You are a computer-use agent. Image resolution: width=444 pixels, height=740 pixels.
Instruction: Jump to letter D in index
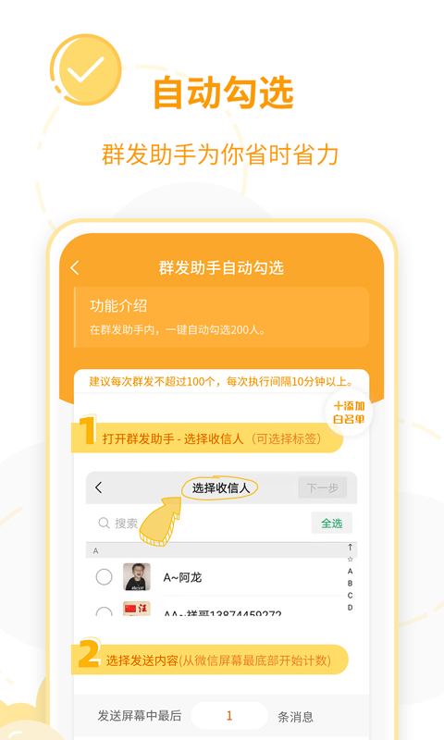coord(350,608)
